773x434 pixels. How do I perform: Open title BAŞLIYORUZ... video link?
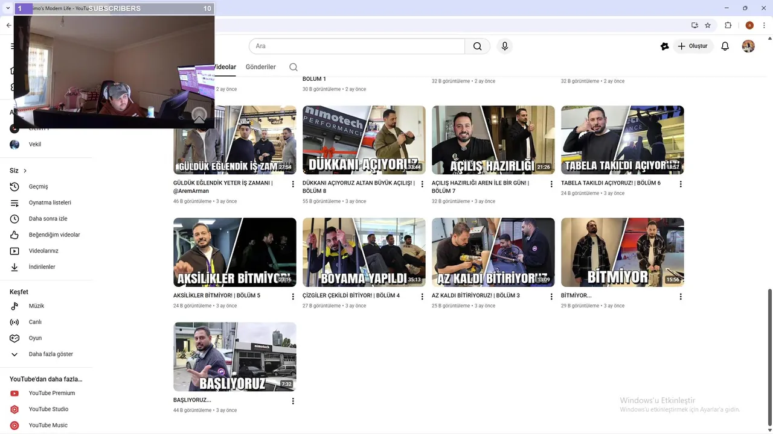(192, 400)
